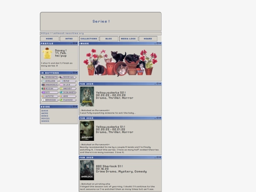Close the ID BUTTONS panel
256x192 pixels.
[x=76, y=73]
